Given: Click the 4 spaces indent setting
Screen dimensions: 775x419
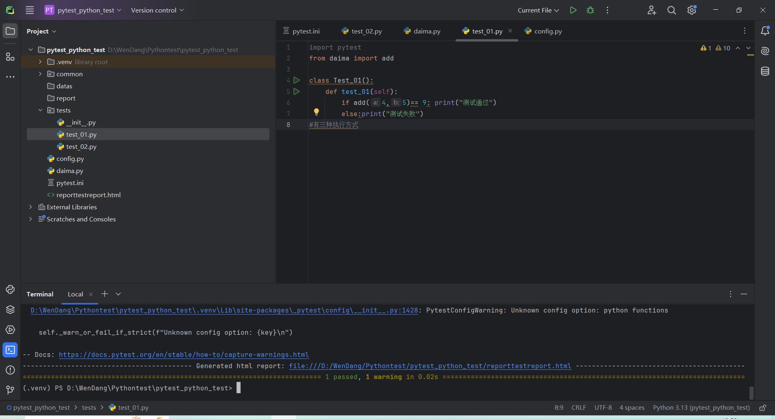Looking at the screenshot, I should tap(632, 408).
